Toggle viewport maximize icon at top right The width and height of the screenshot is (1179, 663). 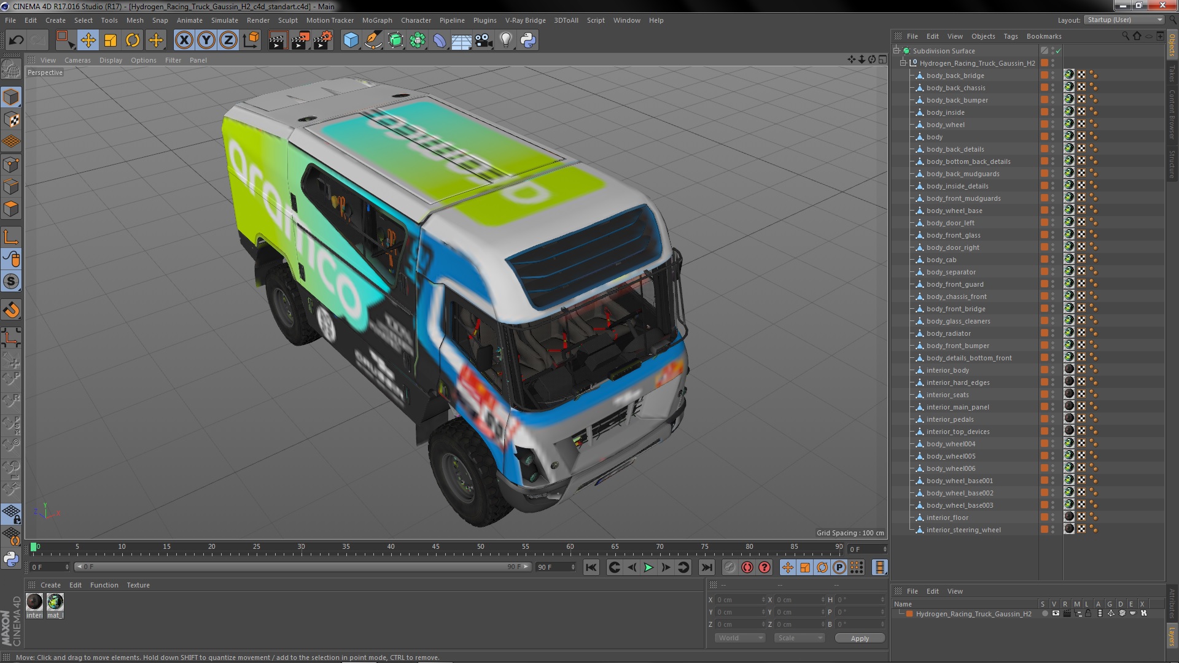click(x=882, y=60)
